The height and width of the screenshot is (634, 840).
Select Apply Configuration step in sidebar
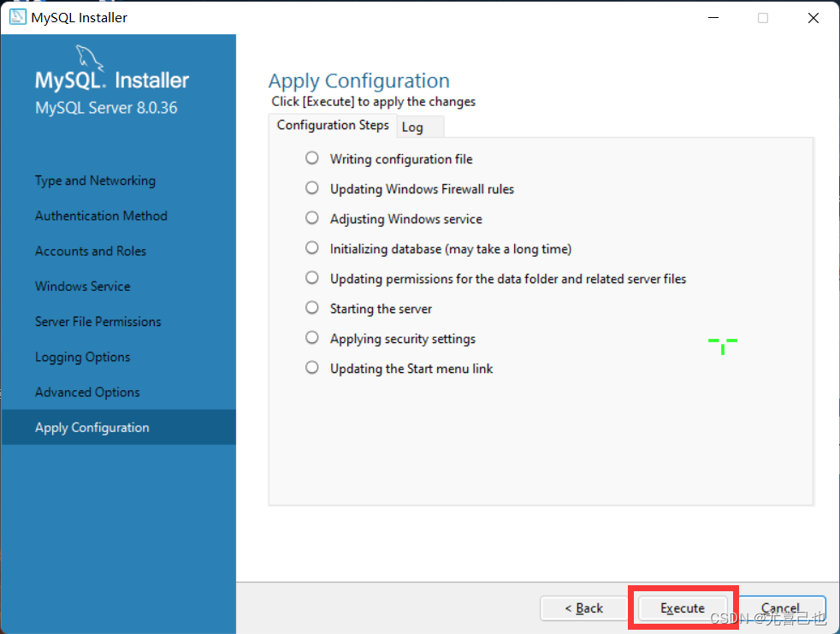click(x=118, y=428)
